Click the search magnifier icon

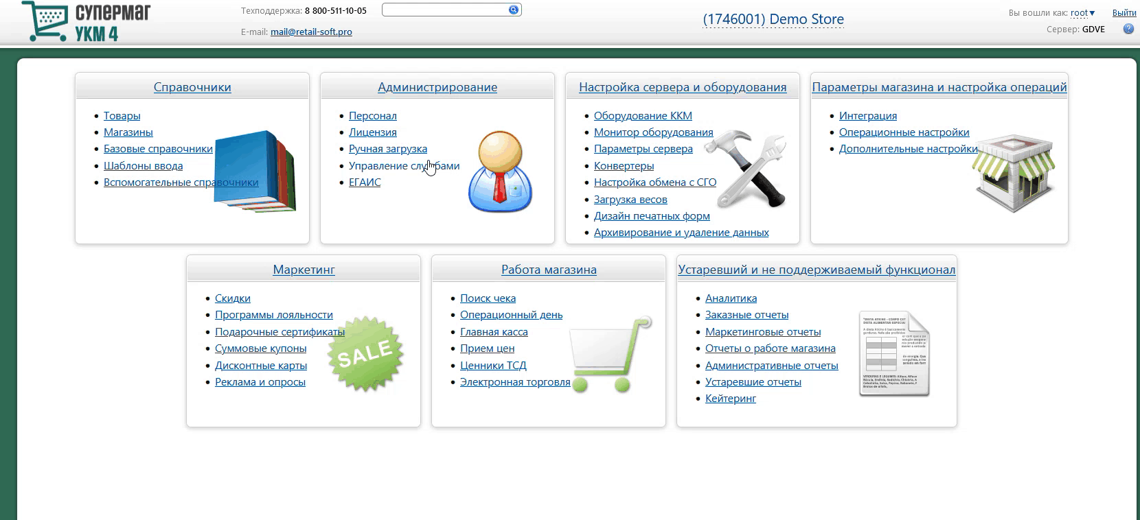click(513, 10)
